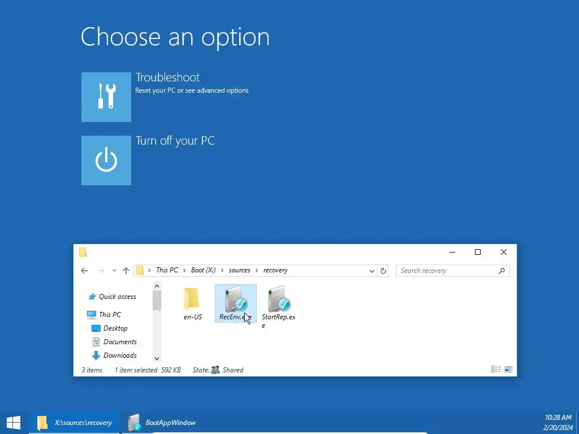Maximize the Explorer window
Image resolution: width=579 pixels, height=434 pixels.
pos(478,252)
